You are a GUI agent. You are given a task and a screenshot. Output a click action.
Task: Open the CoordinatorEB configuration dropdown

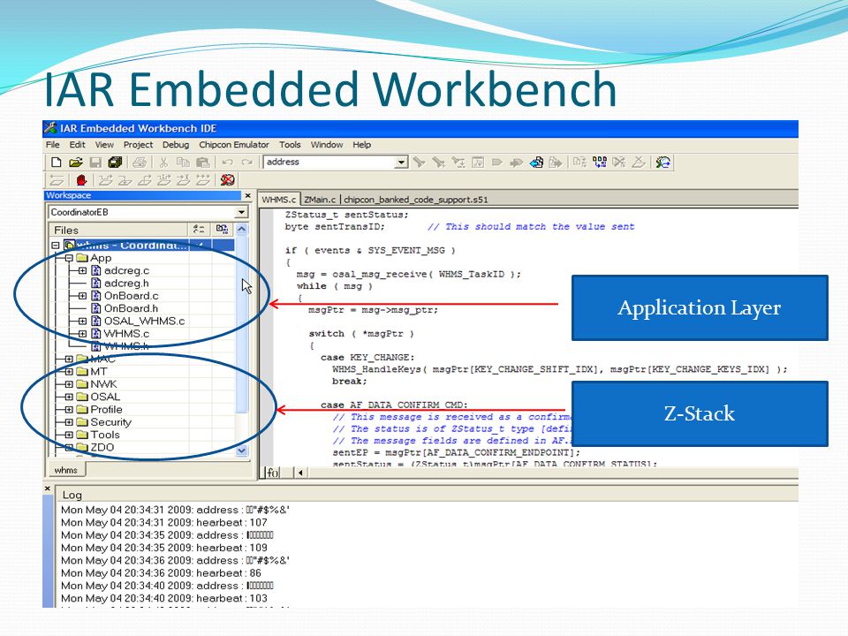pyautogui.click(x=241, y=213)
